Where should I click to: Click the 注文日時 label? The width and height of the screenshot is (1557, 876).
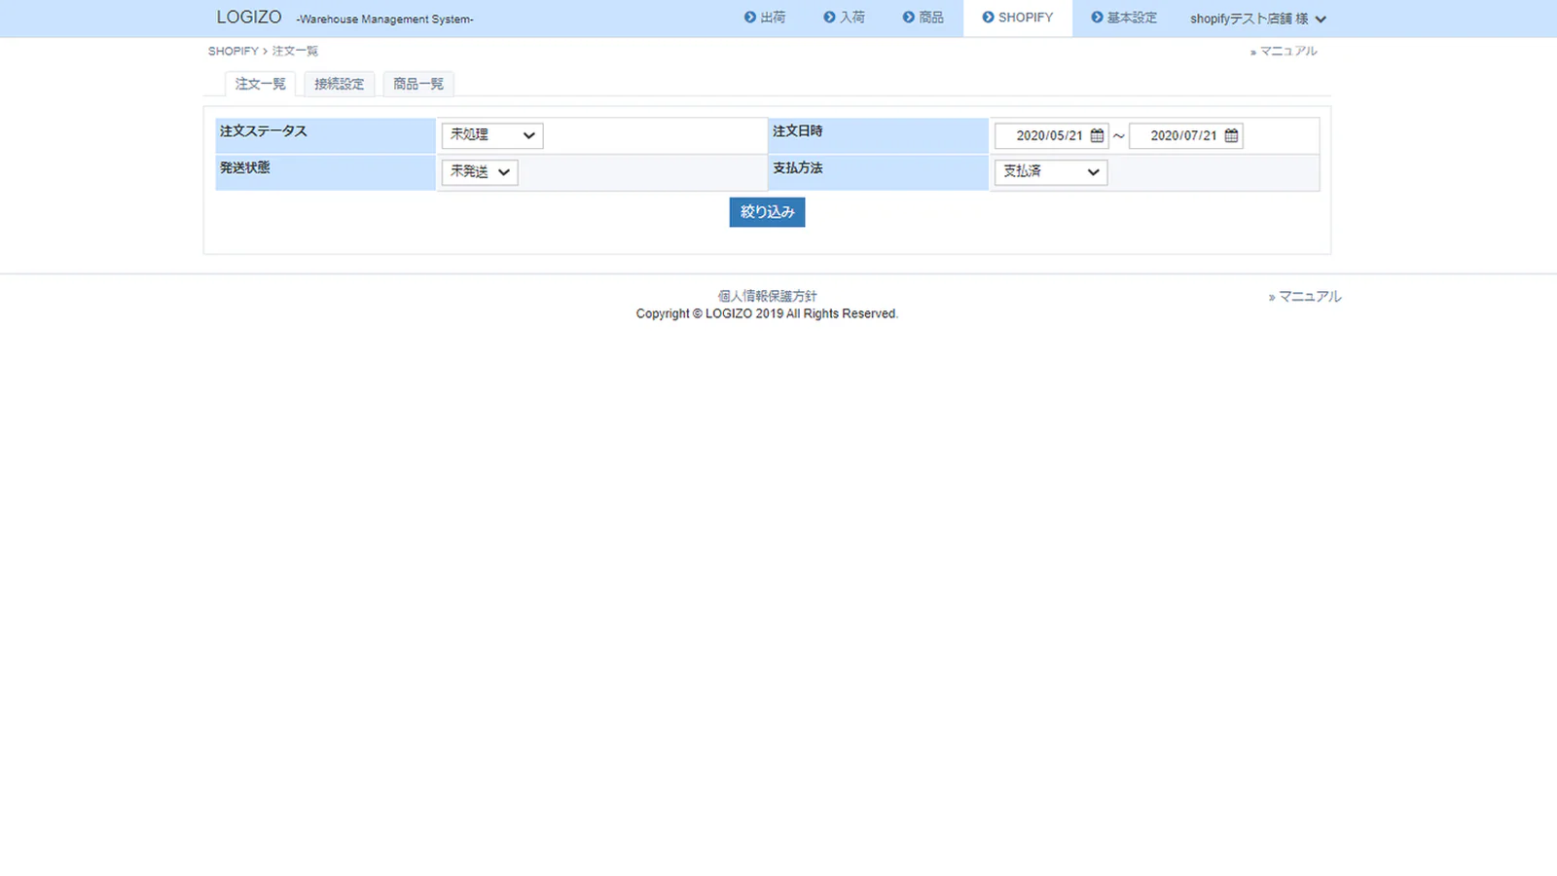point(798,131)
